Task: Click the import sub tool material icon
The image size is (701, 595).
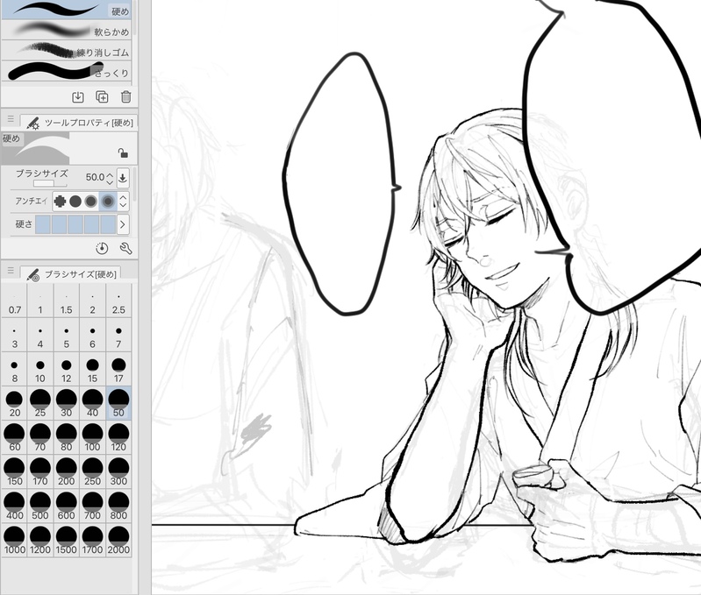Action: click(x=78, y=97)
